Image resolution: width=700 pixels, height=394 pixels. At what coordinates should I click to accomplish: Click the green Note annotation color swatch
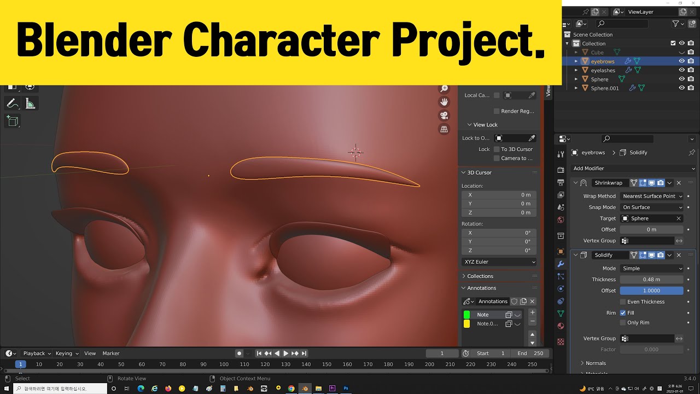[x=466, y=315]
